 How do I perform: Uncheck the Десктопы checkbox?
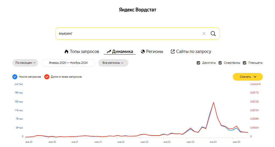tap(198, 63)
